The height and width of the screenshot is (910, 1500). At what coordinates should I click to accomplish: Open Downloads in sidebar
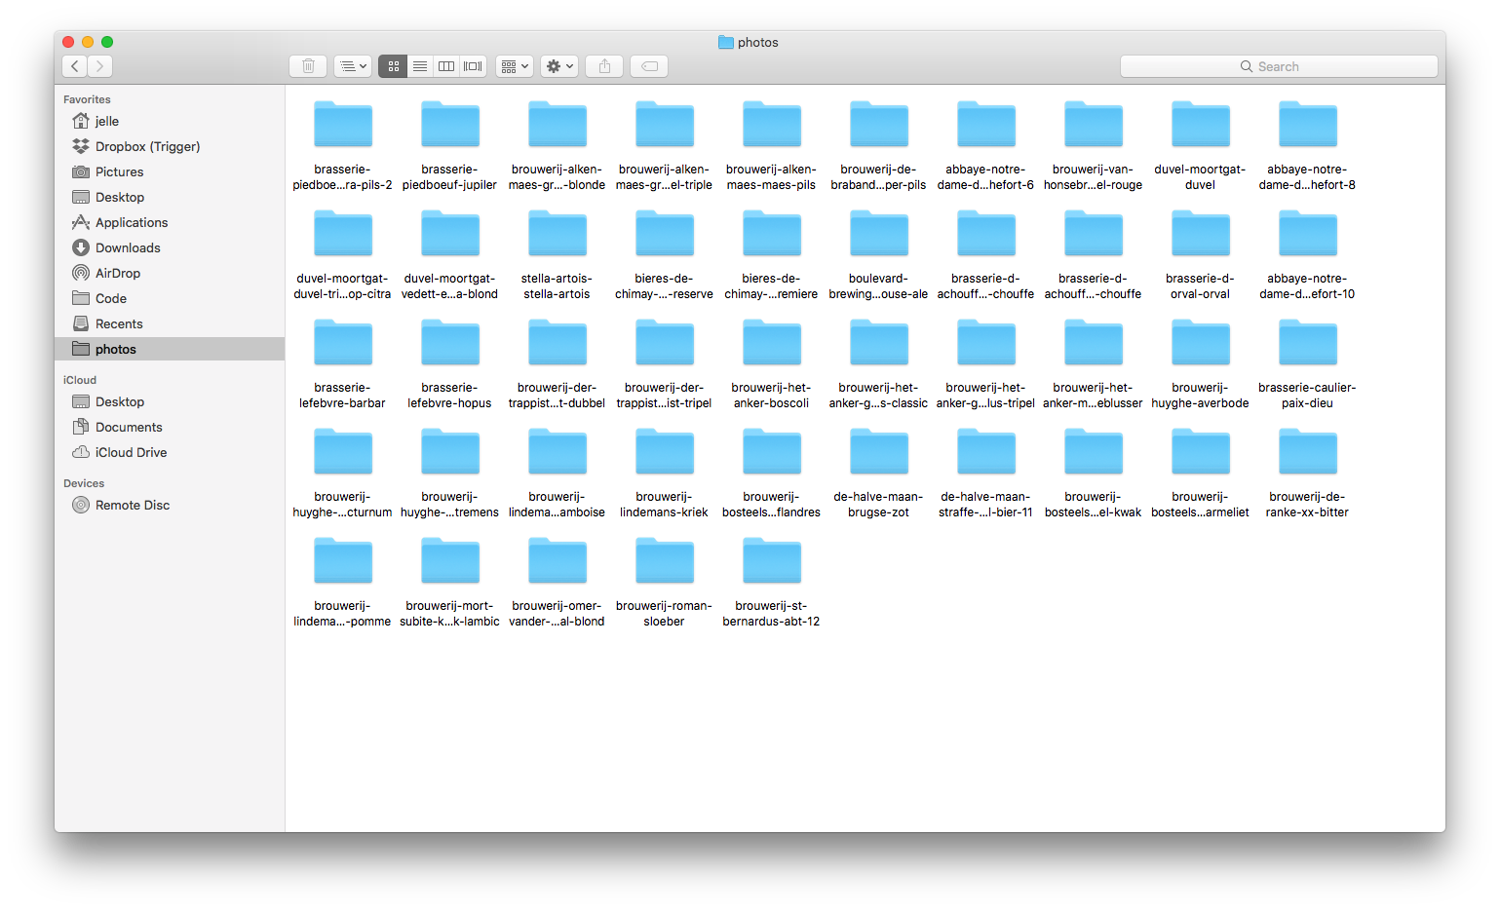coord(170,247)
